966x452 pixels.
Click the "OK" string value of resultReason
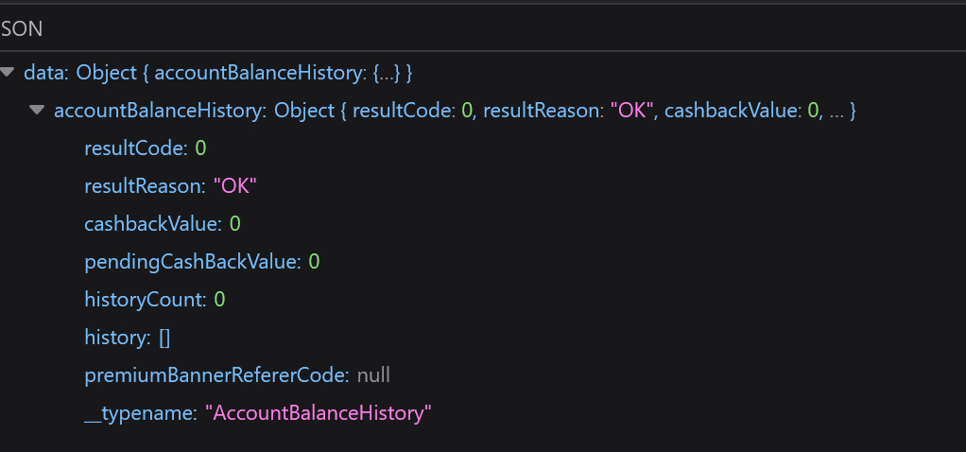pos(234,186)
